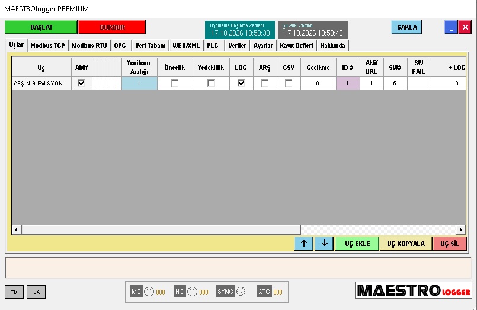Click the Gecikme cell with value 0
Screen dimensions: 477x310
[318, 84]
